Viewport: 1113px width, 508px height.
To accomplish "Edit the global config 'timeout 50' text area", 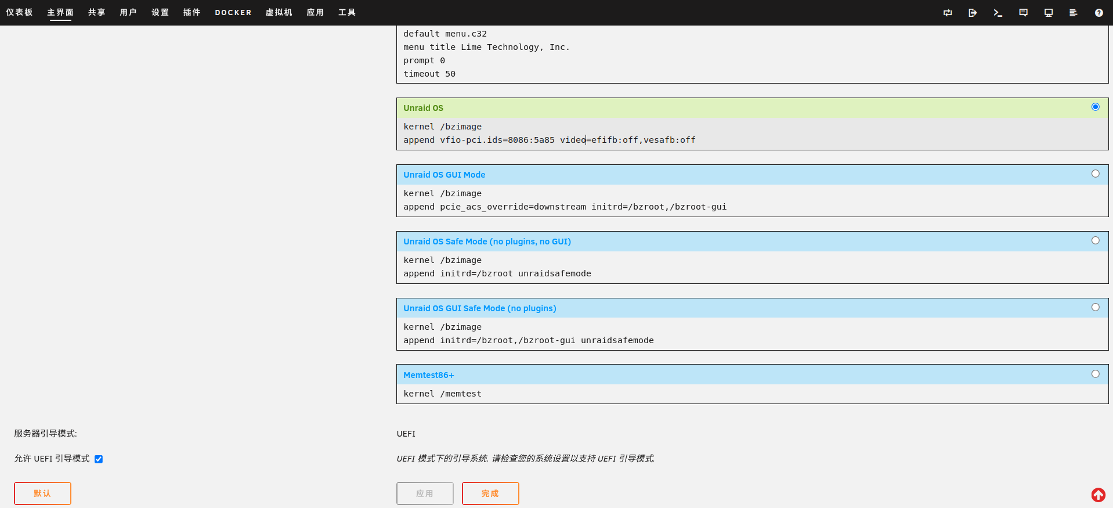I will coord(752,54).
